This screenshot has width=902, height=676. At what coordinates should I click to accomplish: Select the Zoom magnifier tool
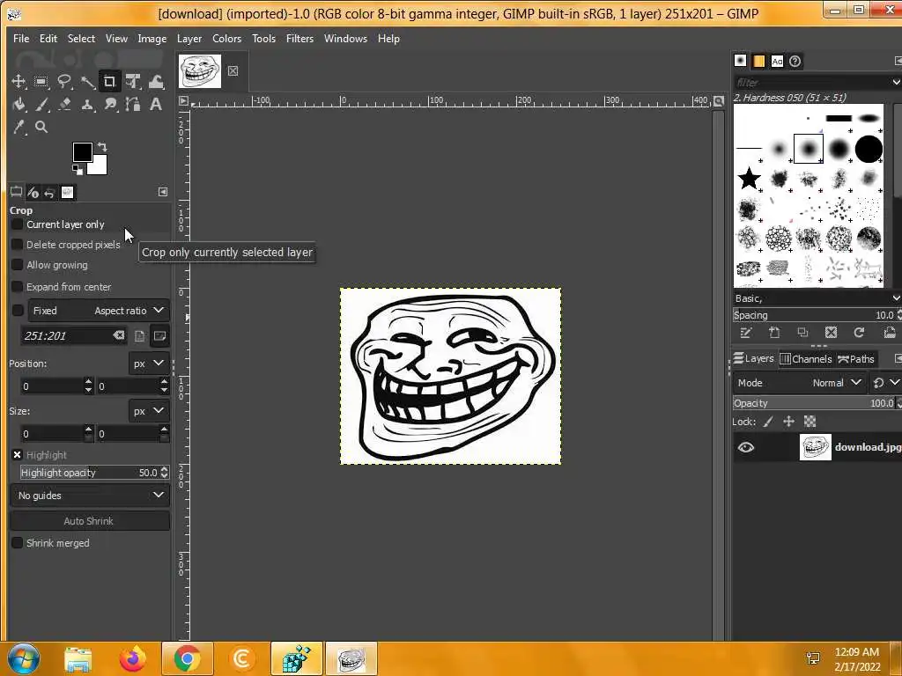point(41,127)
